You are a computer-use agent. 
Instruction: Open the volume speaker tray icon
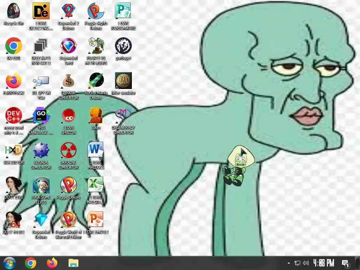click(306, 263)
